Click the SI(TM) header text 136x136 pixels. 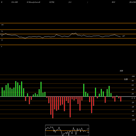click(x=52, y=2)
